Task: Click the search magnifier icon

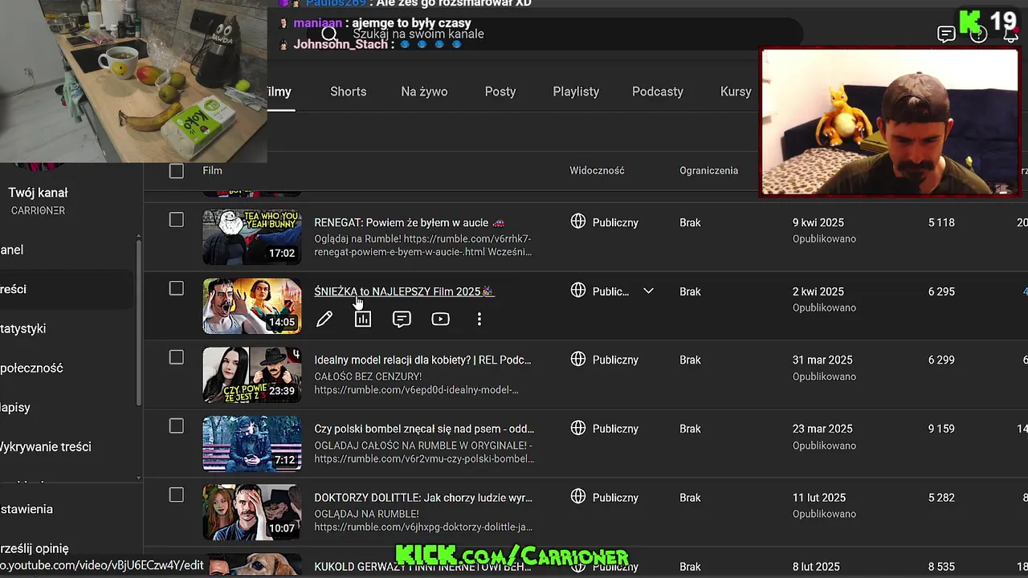Action: 329,35
